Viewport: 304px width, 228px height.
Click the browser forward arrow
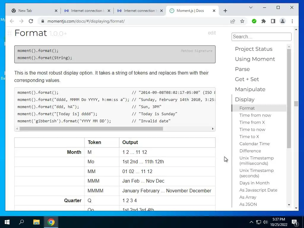[21, 21]
